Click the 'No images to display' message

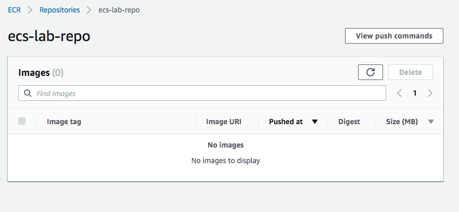pyautogui.click(x=225, y=161)
